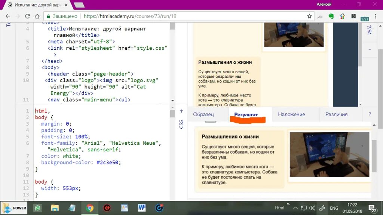Click the dark square extension icon
383x215 pixels.
point(353,16)
